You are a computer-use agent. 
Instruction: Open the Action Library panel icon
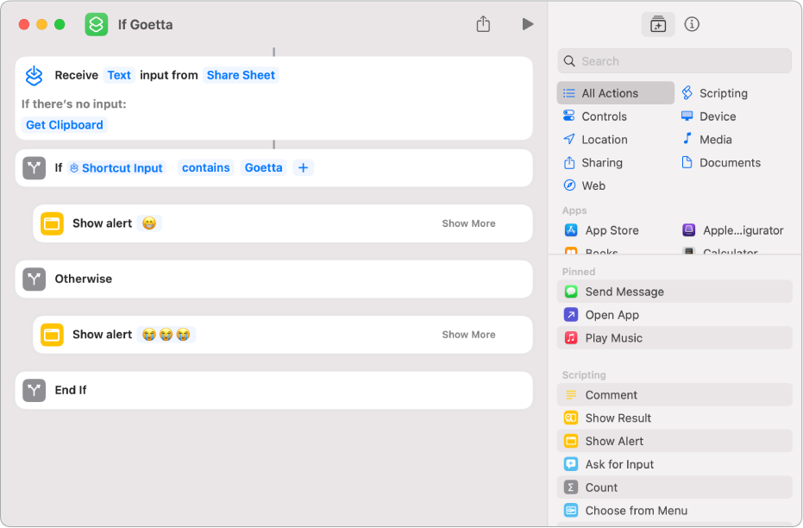[658, 24]
